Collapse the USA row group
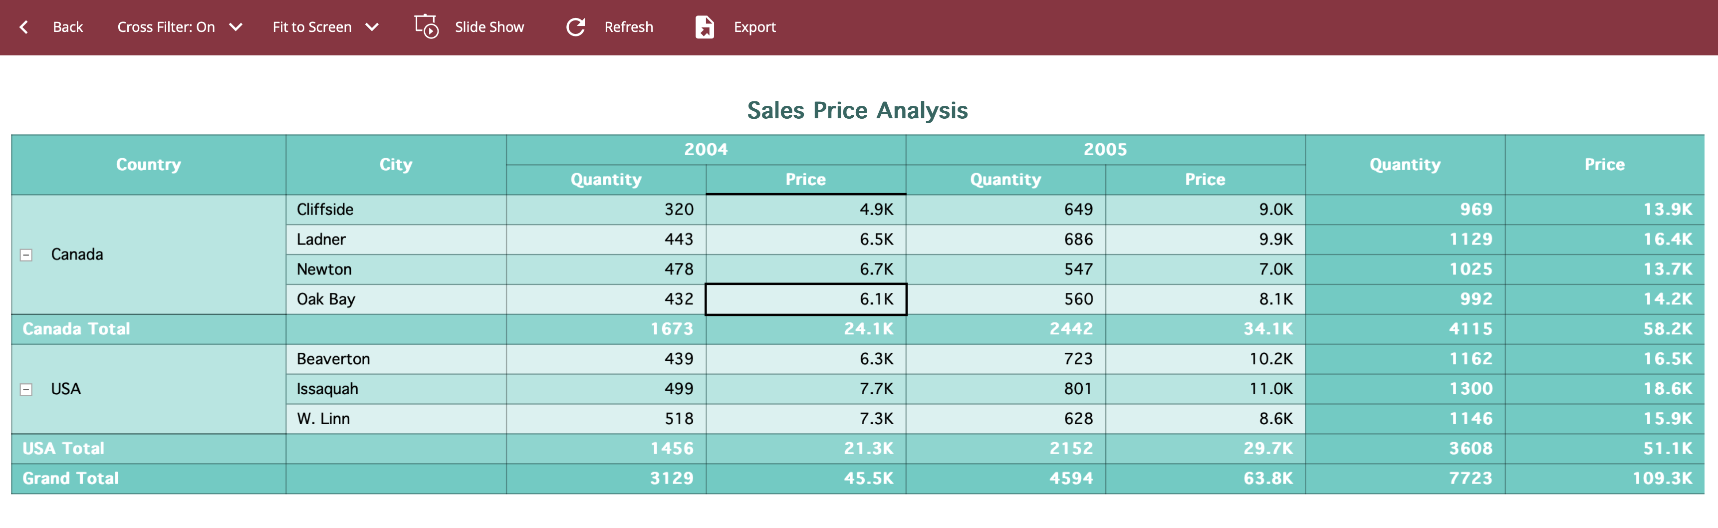Image resolution: width=1718 pixels, height=528 pixels. tap(26, 389)
